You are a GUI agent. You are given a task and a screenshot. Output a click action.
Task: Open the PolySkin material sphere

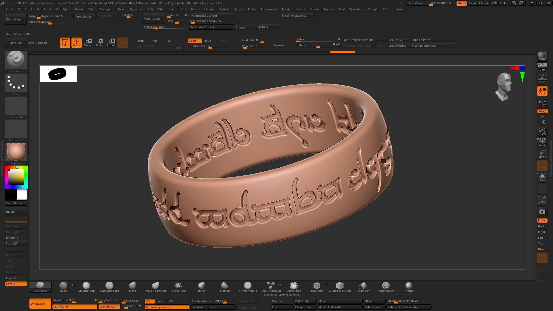16,154
